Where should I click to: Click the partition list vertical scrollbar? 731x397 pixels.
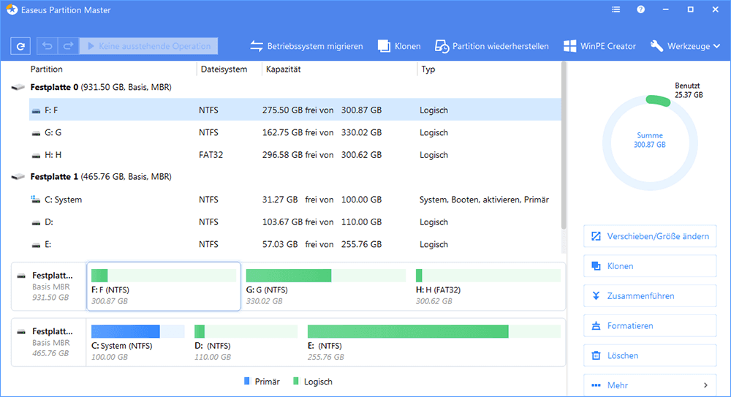(564, 145)
